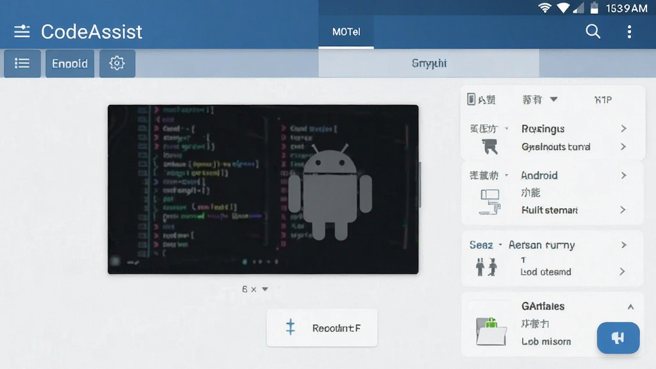Viewport: 656px width, 369px height.
Task: Click the device icon in panel header
Action: pos(471,99)
